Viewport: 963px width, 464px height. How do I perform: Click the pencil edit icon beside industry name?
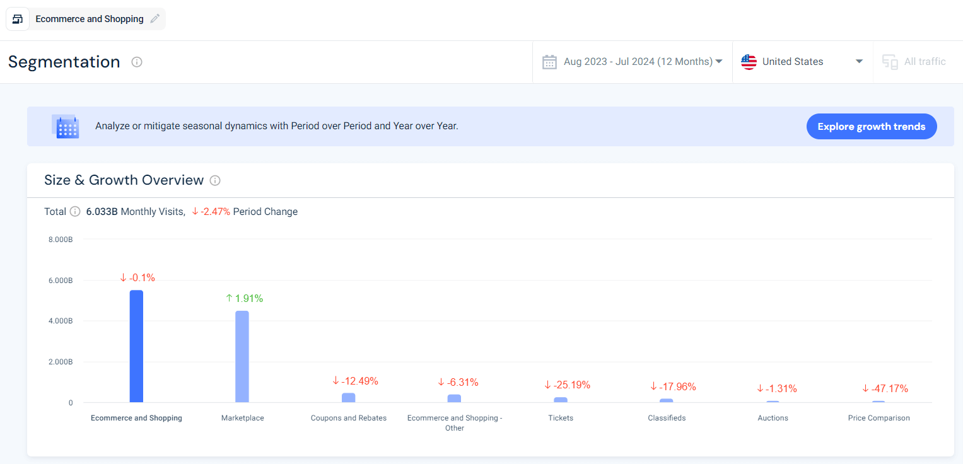point(155,19)
